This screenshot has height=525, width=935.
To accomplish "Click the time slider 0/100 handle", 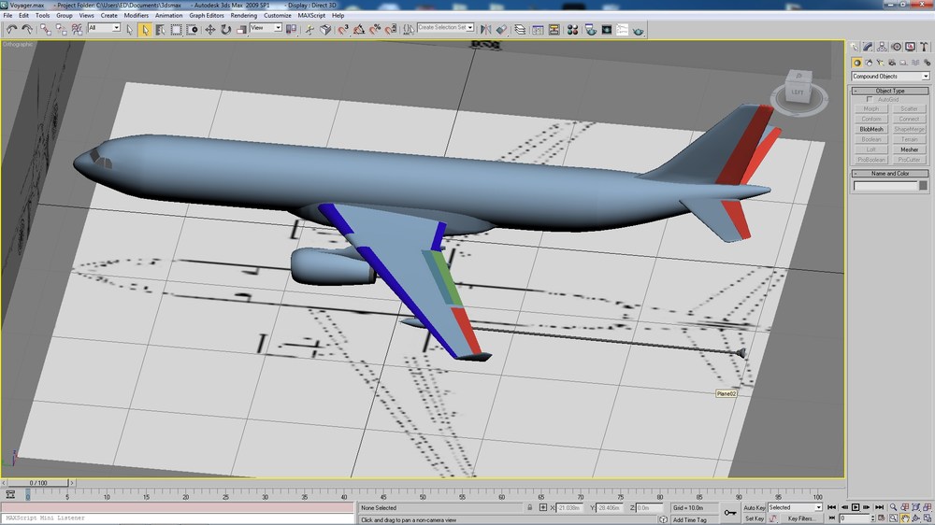I will [38, 483].
